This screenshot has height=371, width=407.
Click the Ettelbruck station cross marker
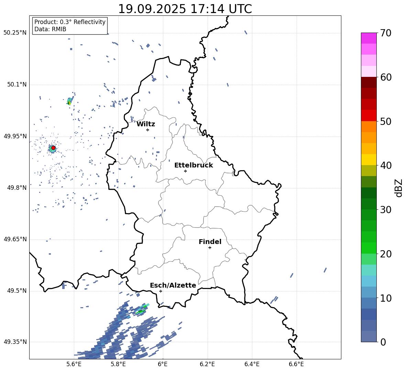coord(185,171)
